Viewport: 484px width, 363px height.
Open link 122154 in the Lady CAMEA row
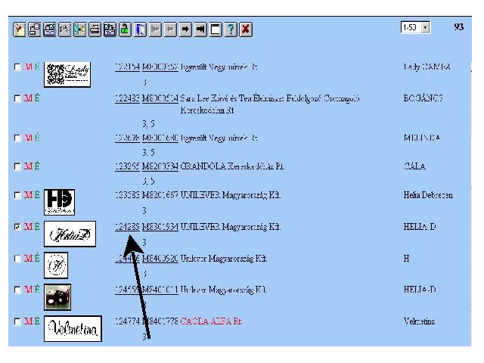[x=127, y=67]
